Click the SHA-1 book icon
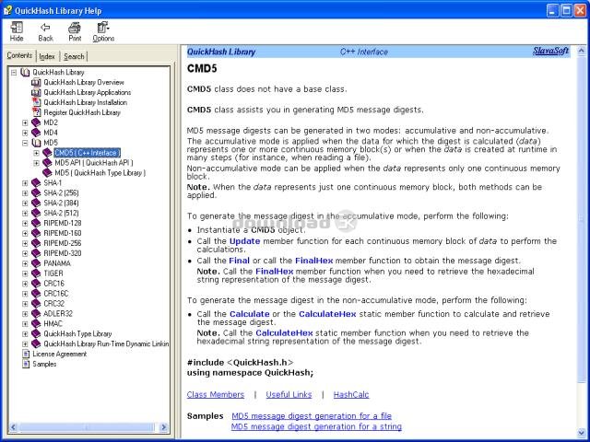The height and width of the screenshot is (442, 590). pyautogui.click(x=36, y=183)
